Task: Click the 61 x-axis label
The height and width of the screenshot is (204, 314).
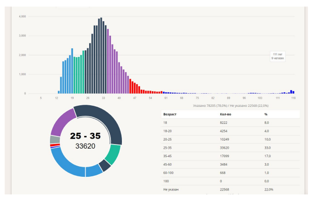Action: point(166,98)
